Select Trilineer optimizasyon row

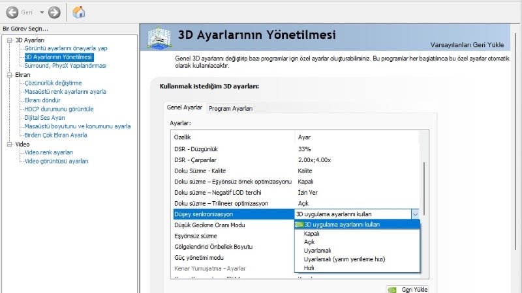[x=295, y=203]
